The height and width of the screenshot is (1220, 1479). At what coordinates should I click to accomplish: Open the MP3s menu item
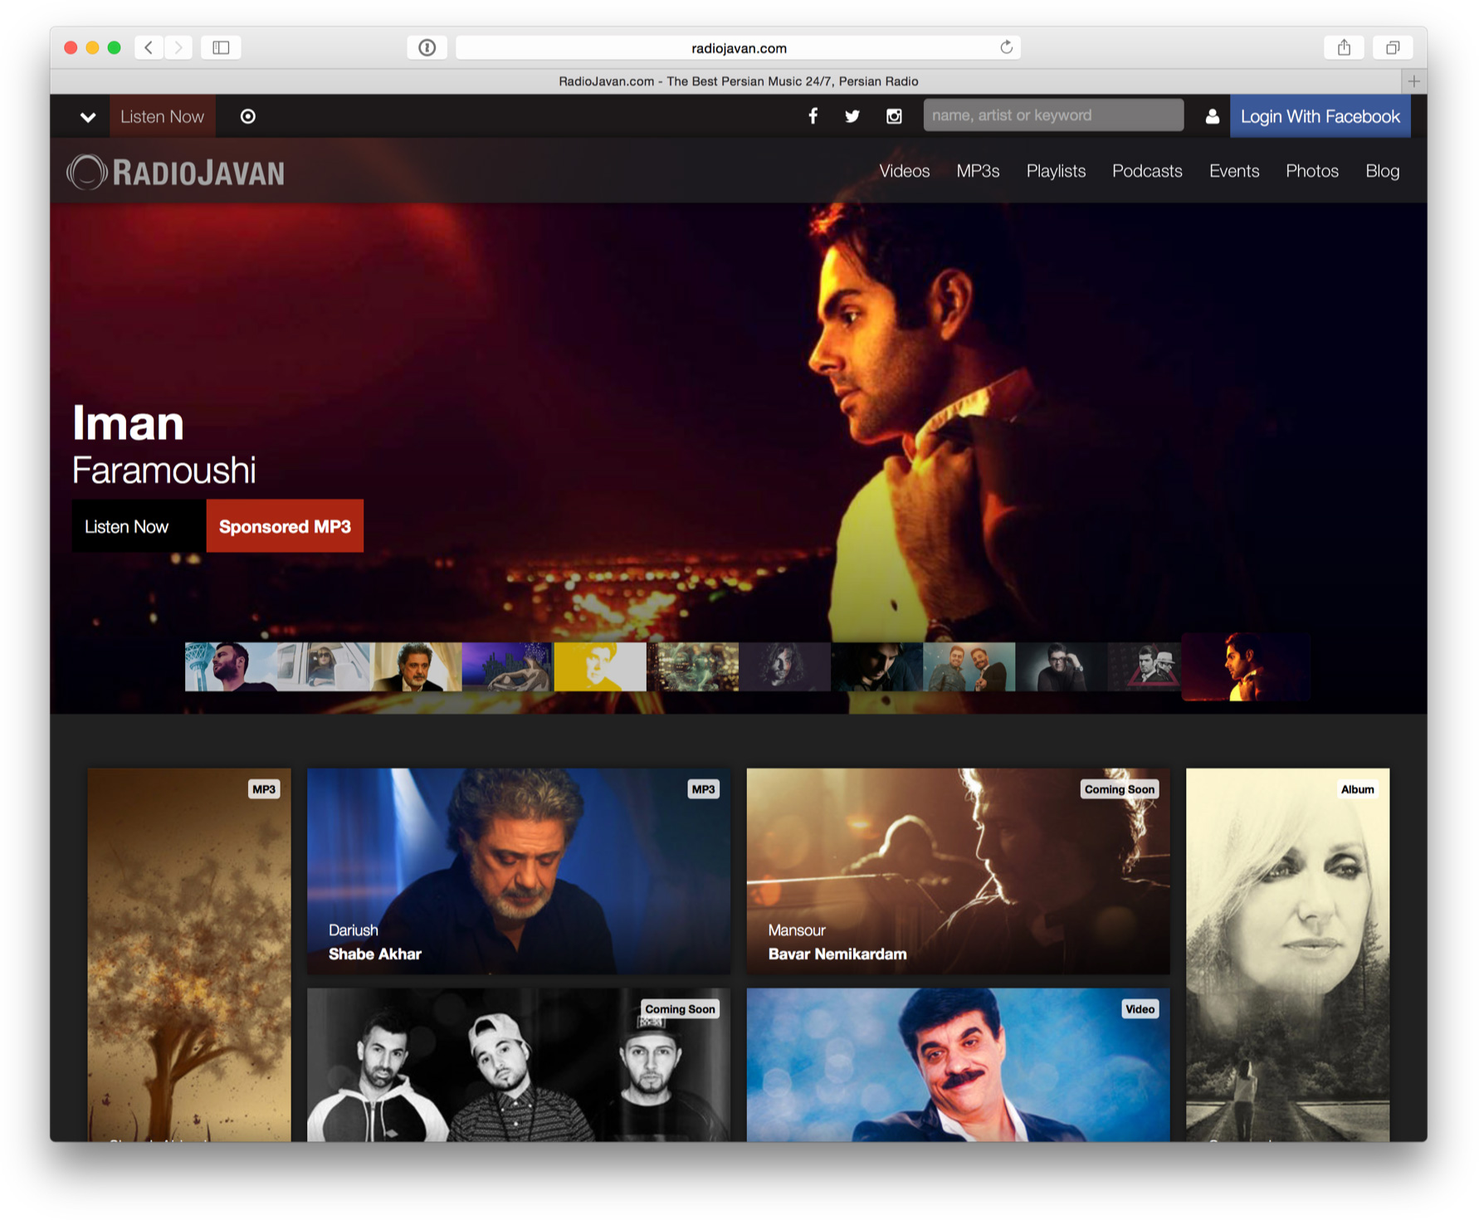tap(978, 171)
